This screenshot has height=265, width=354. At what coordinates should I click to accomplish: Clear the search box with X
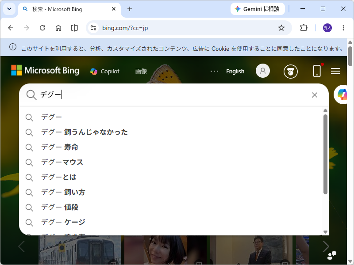(315, 95)
